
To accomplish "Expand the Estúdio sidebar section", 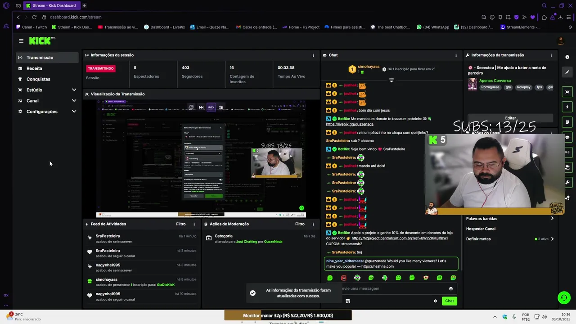I will (74, 90).
